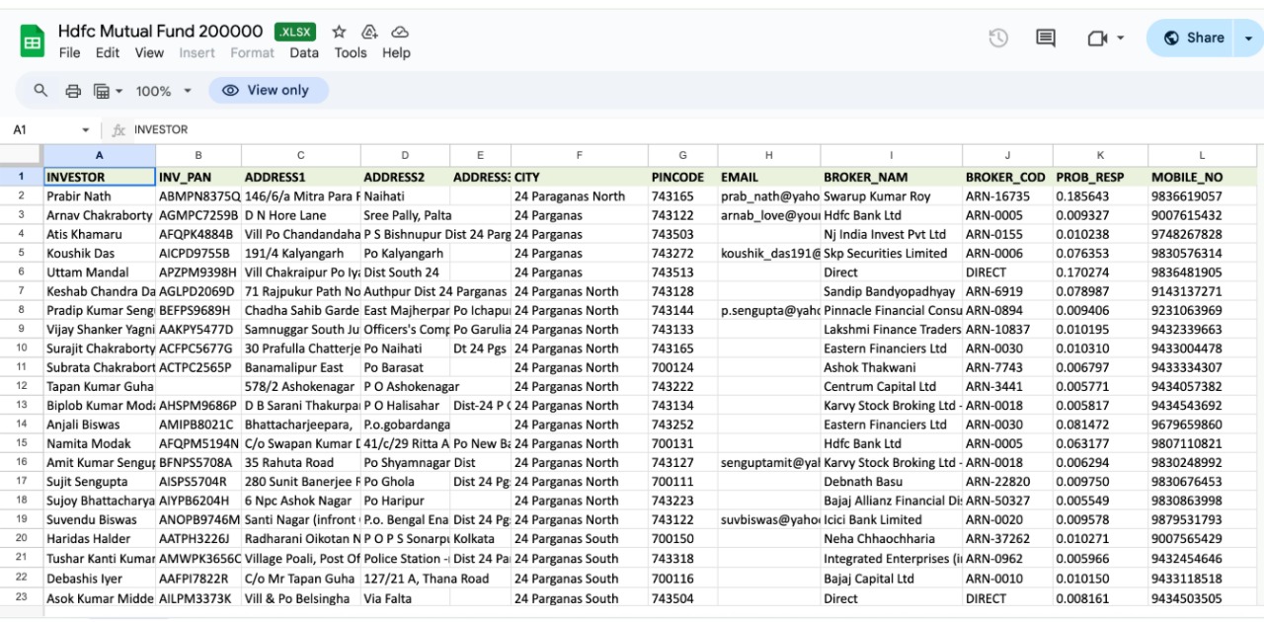Select the Kolkata cell in row 20
The image size is (1264, 622).
(481, 539)
